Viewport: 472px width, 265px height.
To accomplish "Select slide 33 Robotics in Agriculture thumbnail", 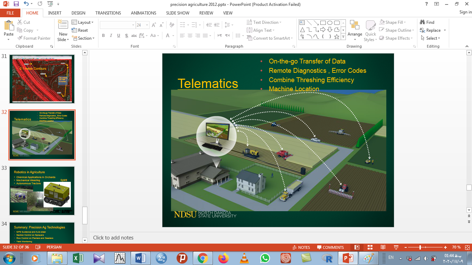I will tap(42, 191).
